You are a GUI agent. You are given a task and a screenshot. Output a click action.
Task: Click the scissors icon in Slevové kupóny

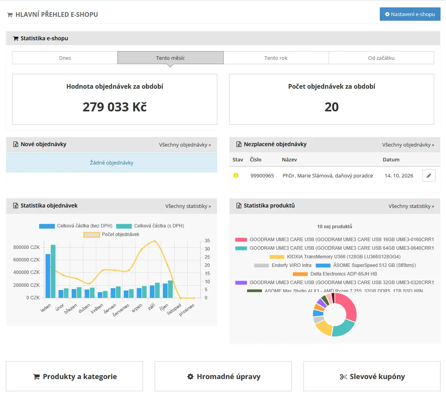click(x=343, y=377)
